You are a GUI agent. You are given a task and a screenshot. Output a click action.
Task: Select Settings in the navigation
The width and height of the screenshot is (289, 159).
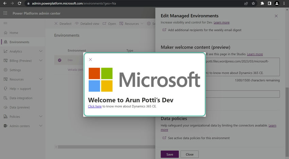(x=15, y=70)
